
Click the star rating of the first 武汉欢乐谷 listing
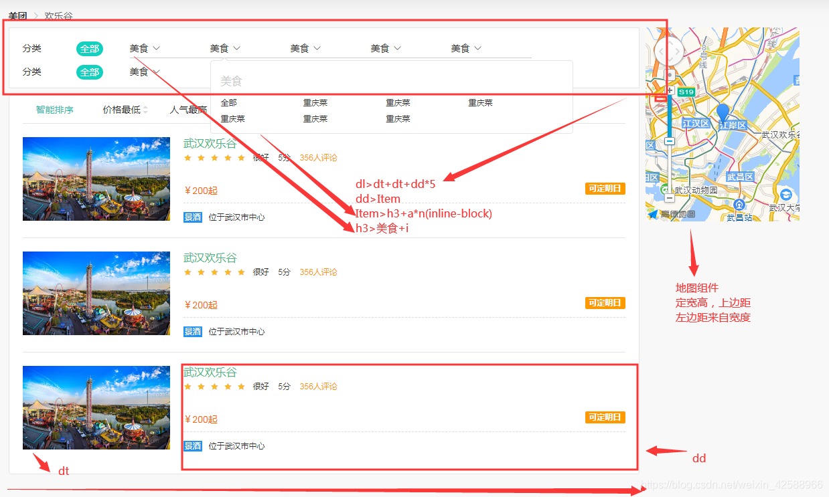(214, 158)
